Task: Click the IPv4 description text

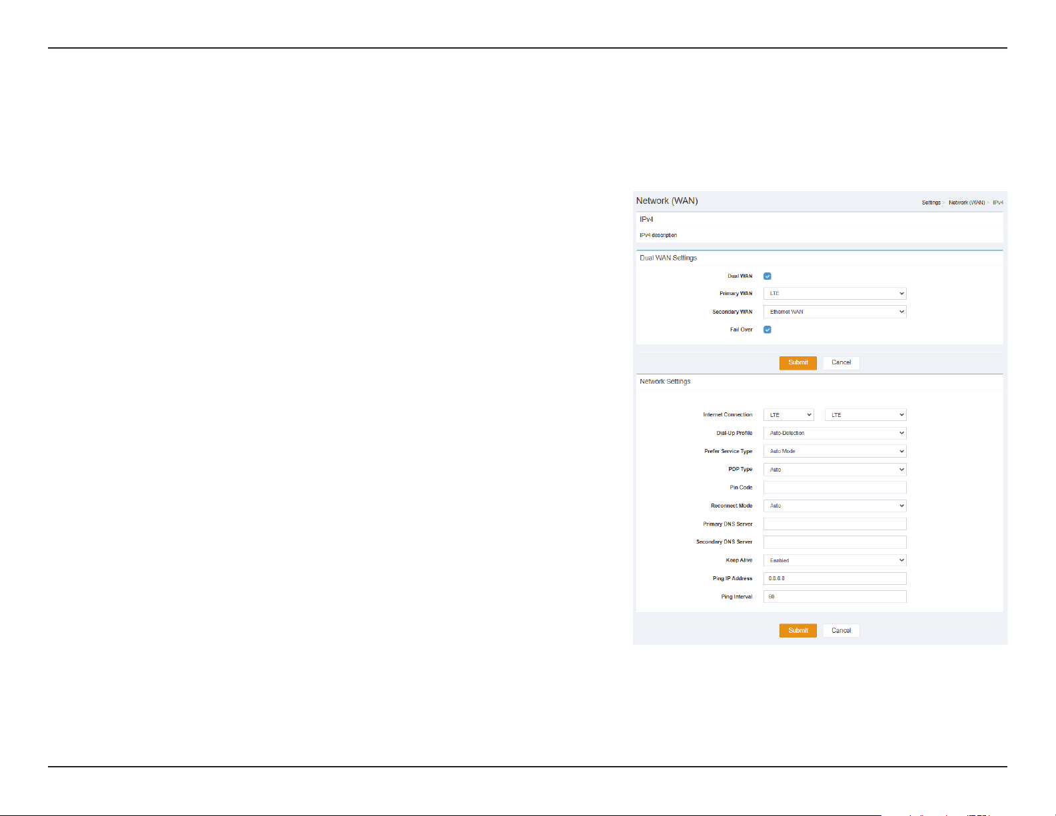Action: pos(658,235)
